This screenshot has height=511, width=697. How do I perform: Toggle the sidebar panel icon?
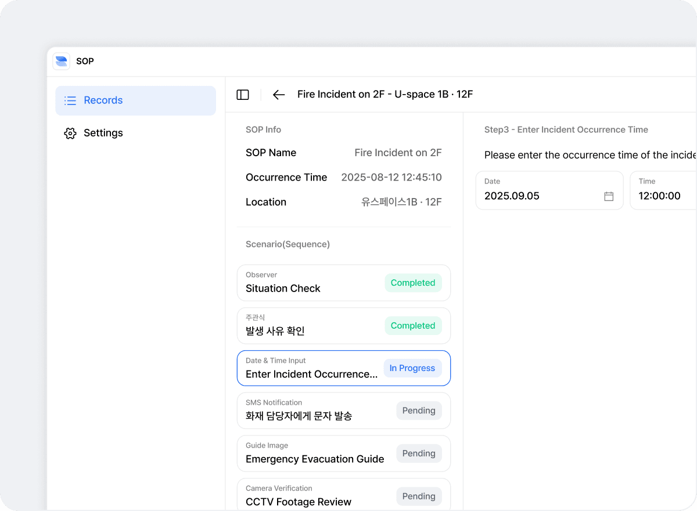pos(243,95)
